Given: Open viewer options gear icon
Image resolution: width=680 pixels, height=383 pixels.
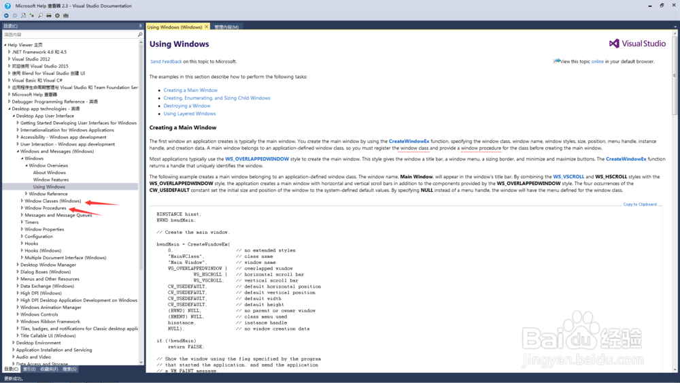Looking at the screenshot, I should tap(57, 16).
